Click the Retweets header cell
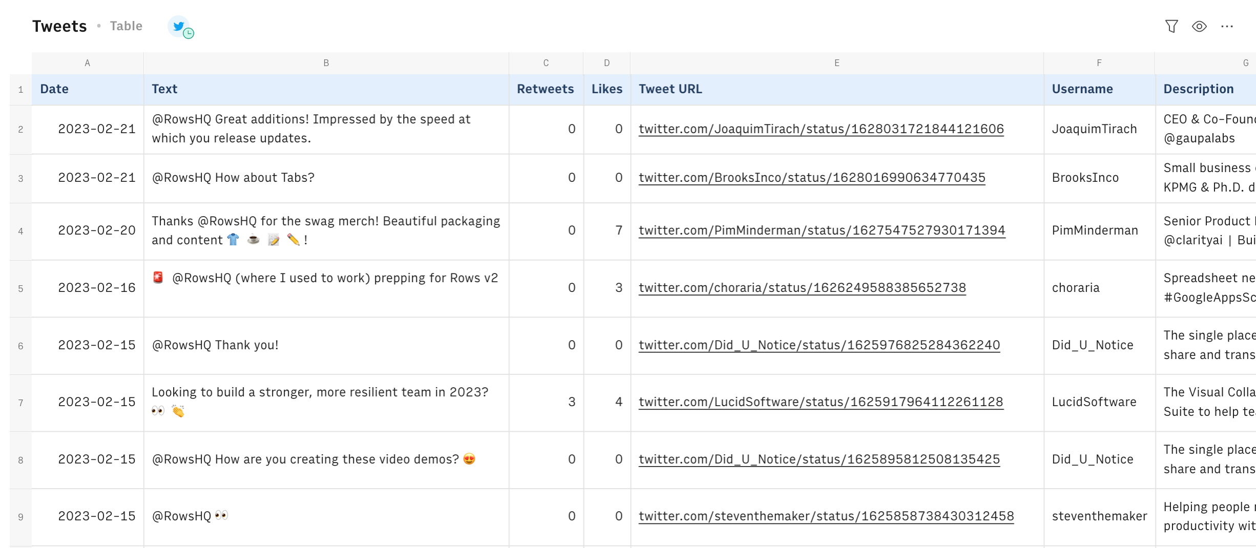 tap(546, 90)
